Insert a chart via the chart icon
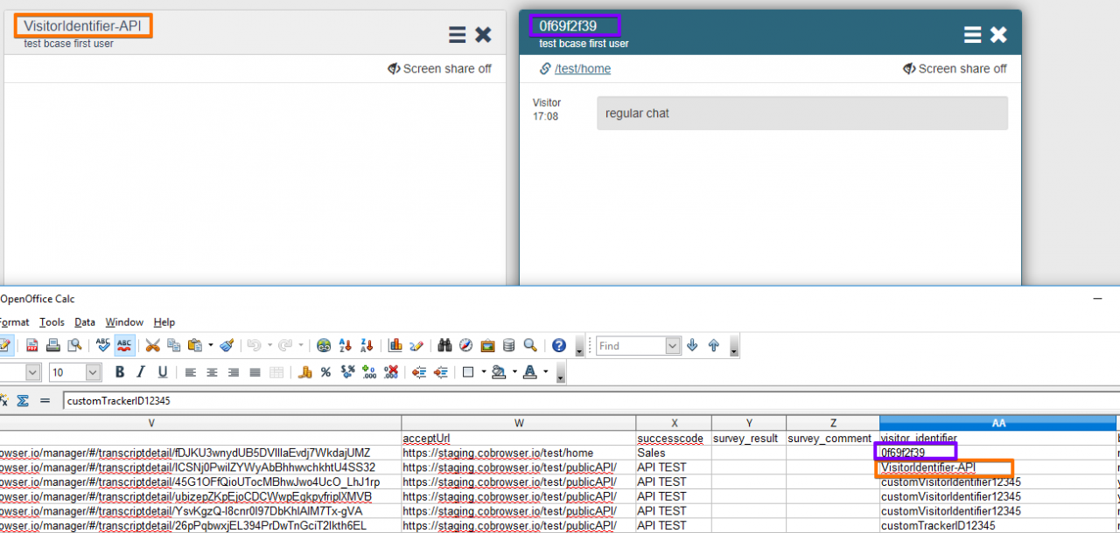 (395, 346)
